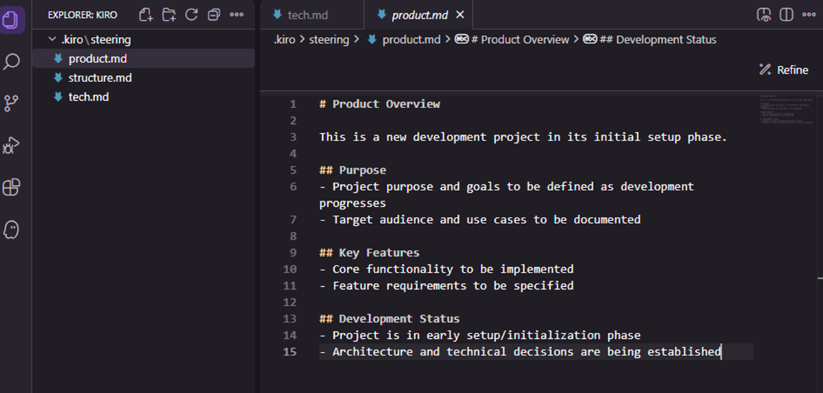The height and width of the screenshot is (393, 823).
Task: Open the Explorer view in activity bar
Action: click(12, 21)
